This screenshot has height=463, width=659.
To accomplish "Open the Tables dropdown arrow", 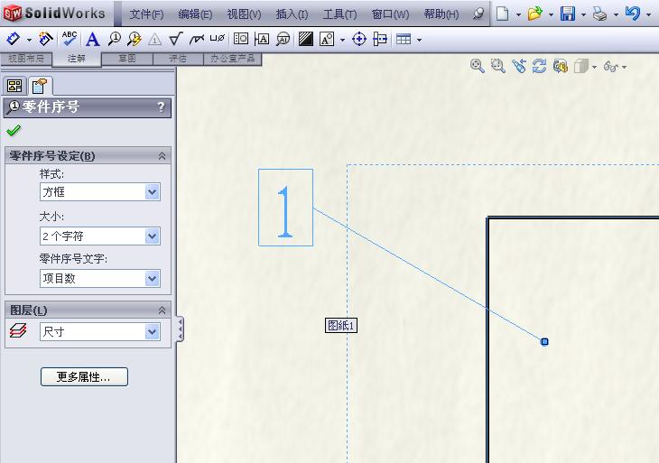I will (x=419, y=40).
